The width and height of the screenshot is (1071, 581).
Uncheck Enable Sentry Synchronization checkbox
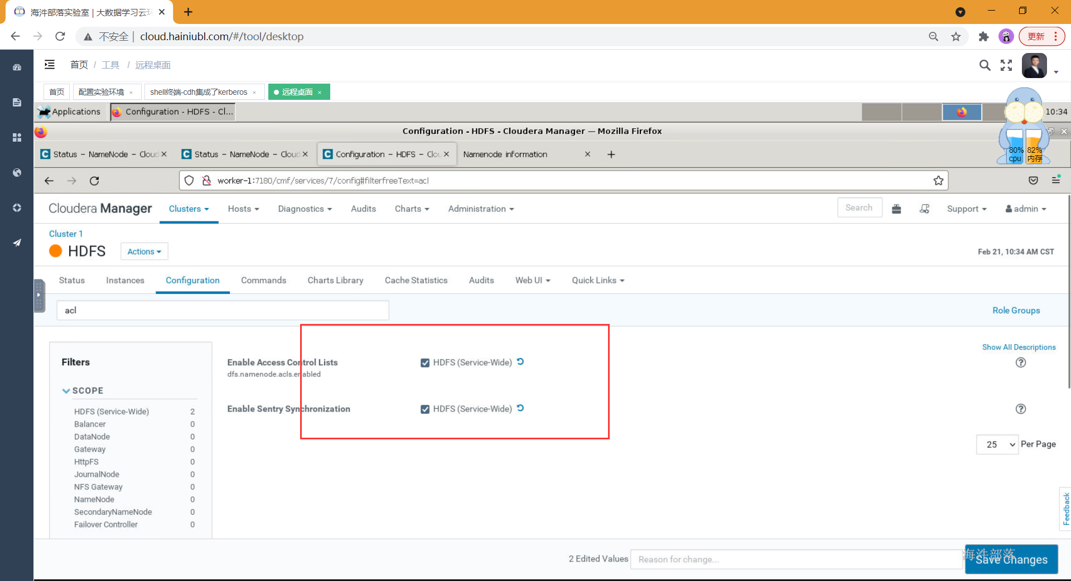click(425, 409)
